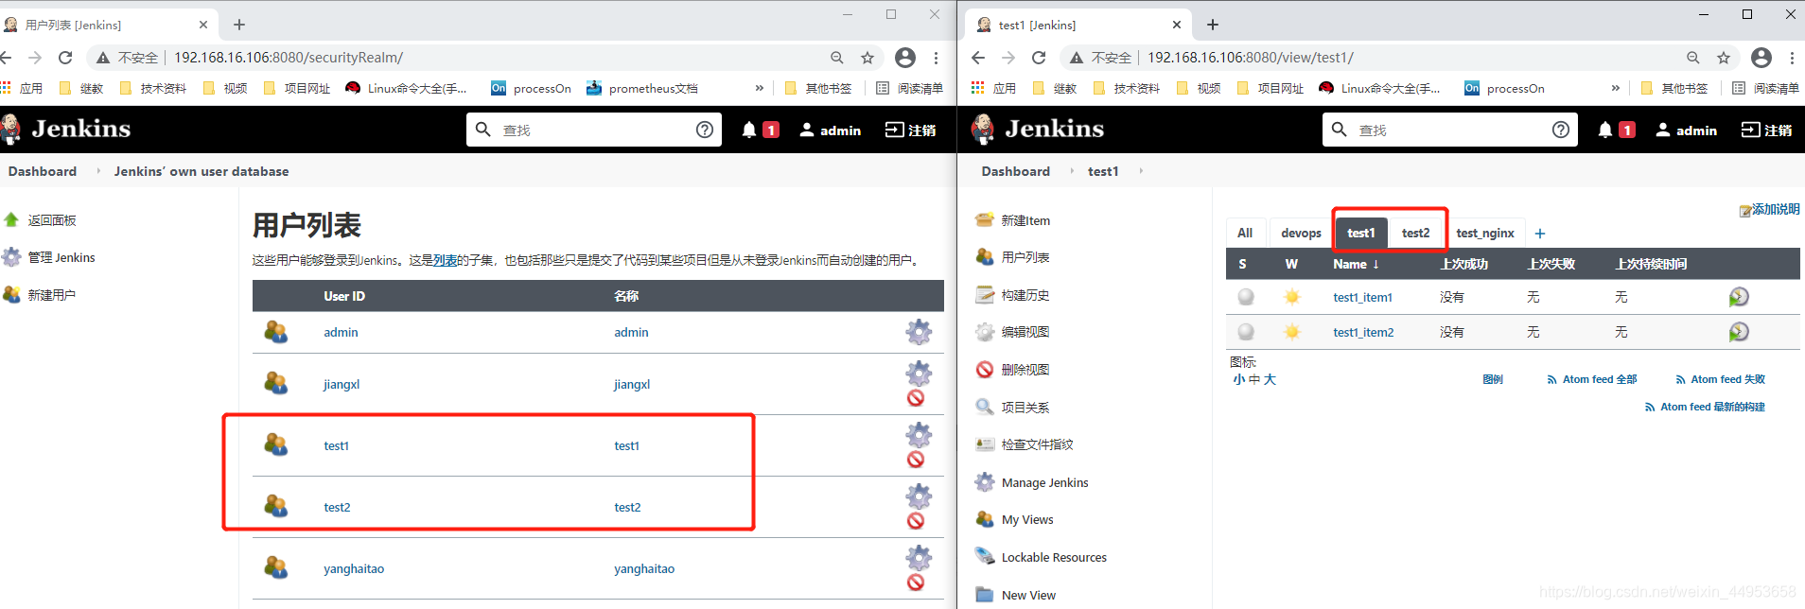Open 管理 Jenkins in left sidebar
This screenshot has width=1805, height=609.
point(61,257)
